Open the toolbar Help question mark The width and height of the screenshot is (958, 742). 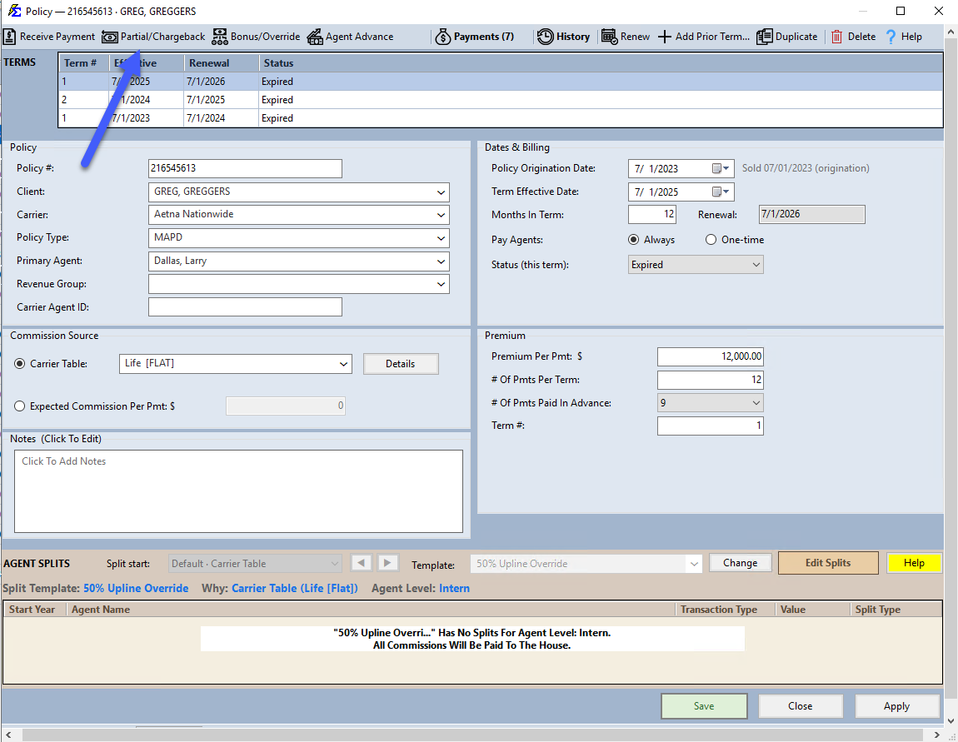[x=891, y=37]
